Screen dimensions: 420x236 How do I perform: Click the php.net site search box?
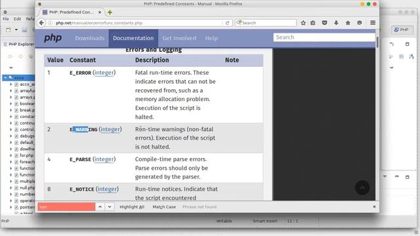324,37
